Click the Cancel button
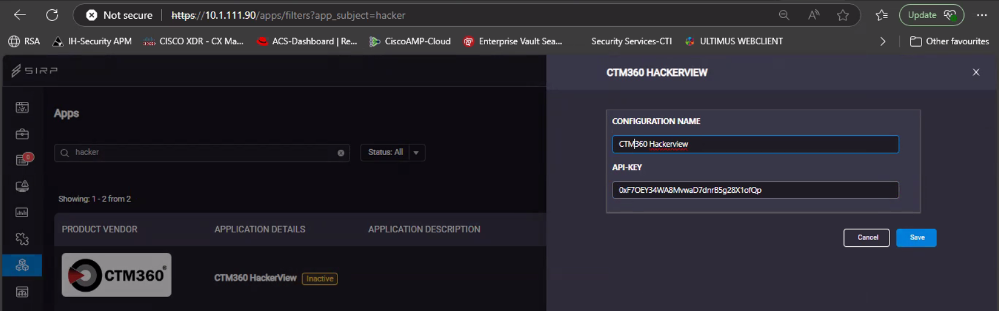999x311 pixels. (867, 238)
